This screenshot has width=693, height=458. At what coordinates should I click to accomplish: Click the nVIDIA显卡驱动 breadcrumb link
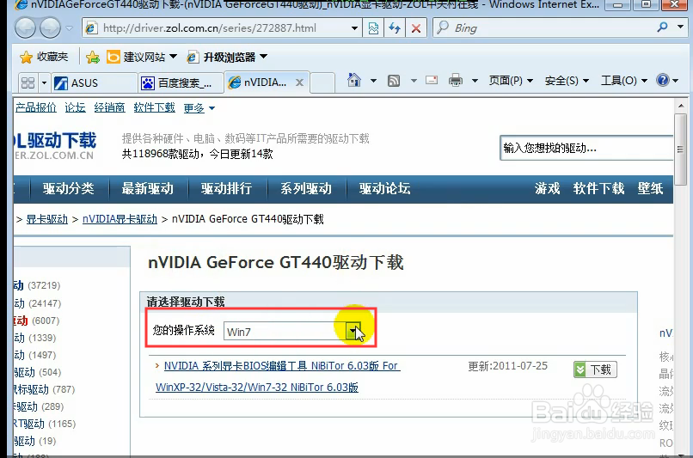(120, 219)
